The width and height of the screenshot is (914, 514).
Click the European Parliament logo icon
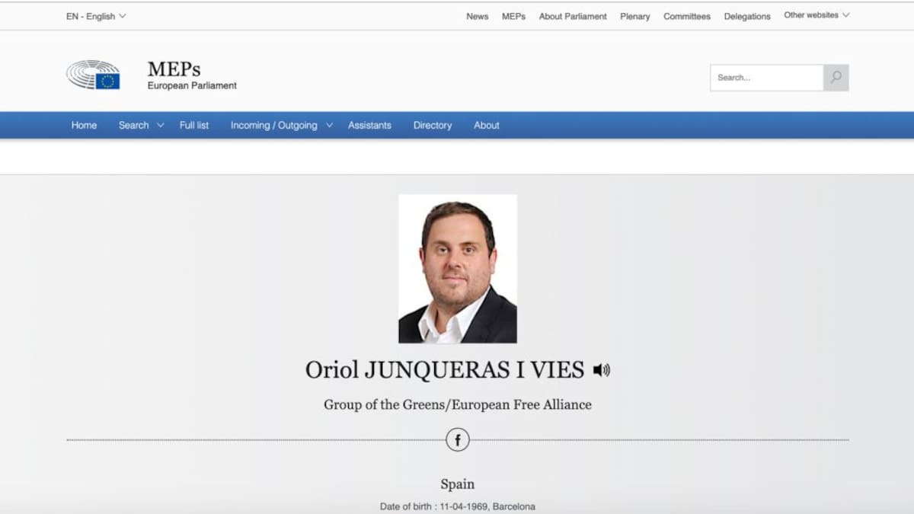tap(93, 75)
